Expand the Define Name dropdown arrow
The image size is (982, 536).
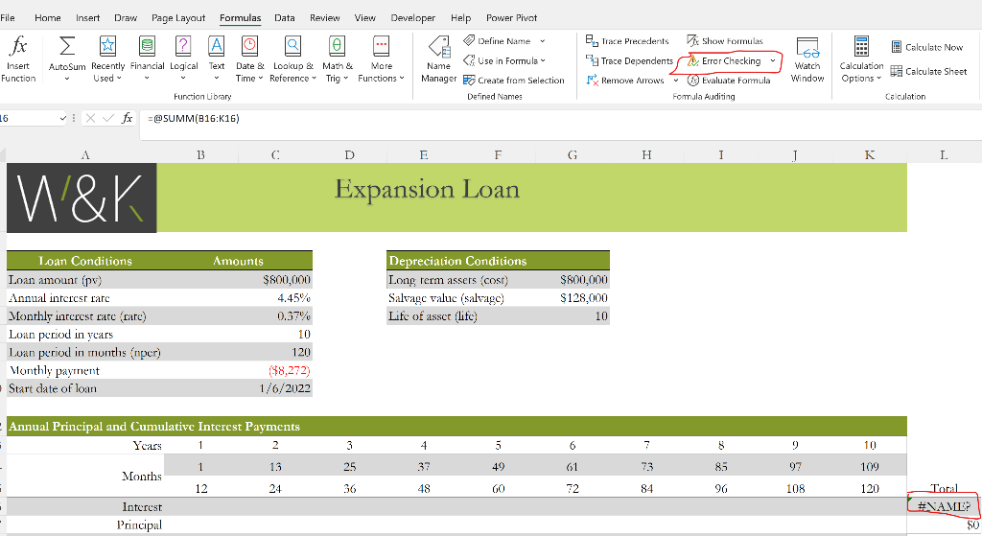pyautogui.click(x=543, y=40)
